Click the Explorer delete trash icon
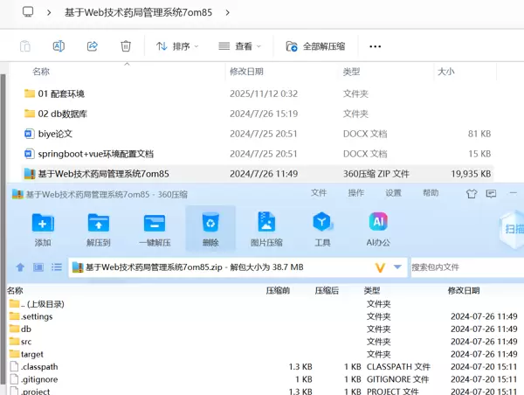 tap(126, 46)
